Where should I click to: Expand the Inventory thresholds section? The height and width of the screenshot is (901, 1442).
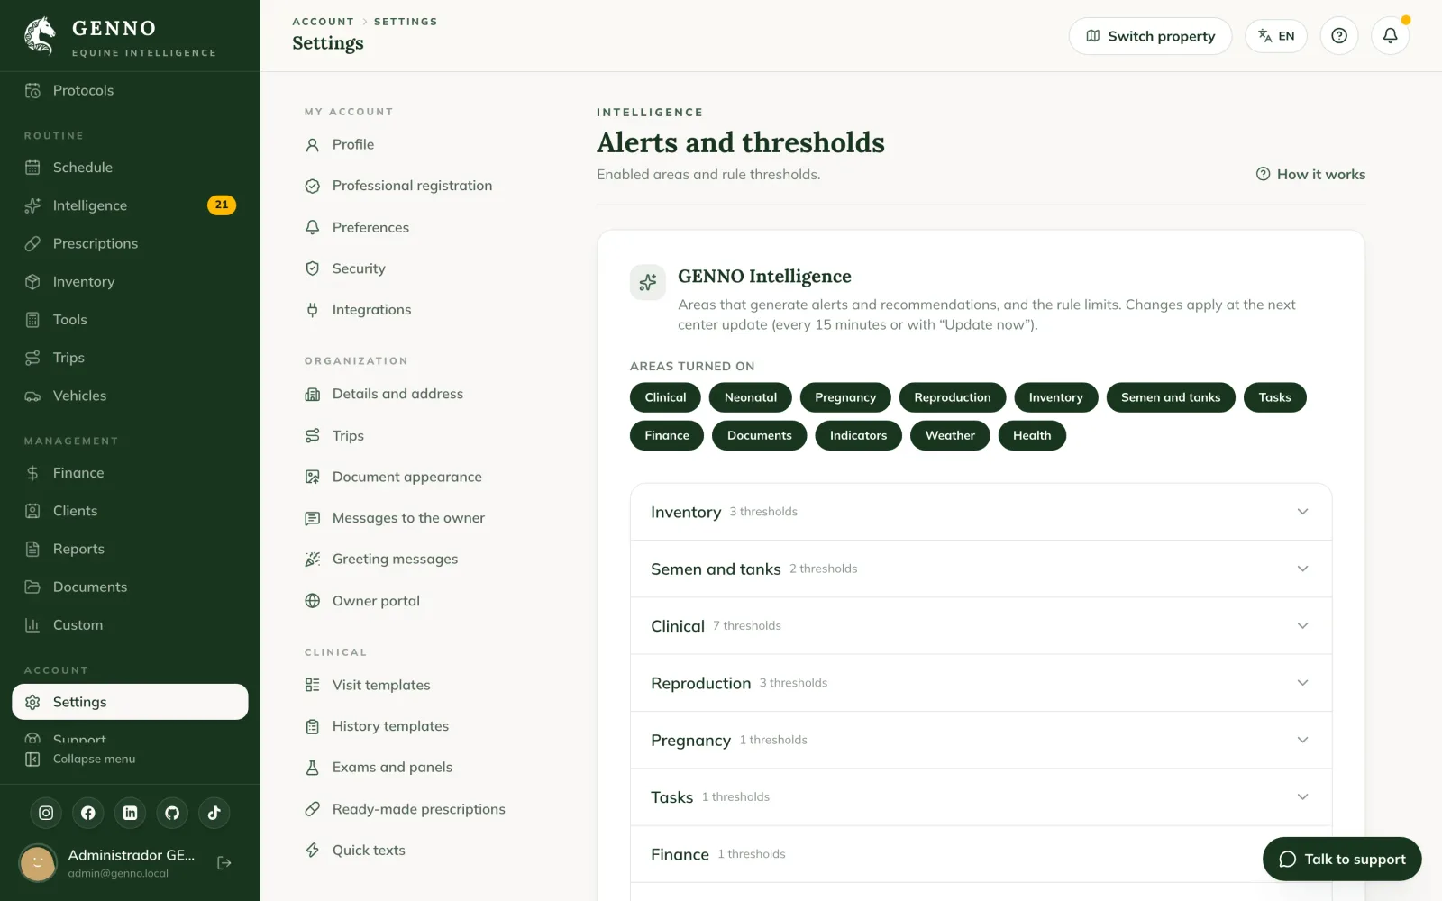(981, 512)
